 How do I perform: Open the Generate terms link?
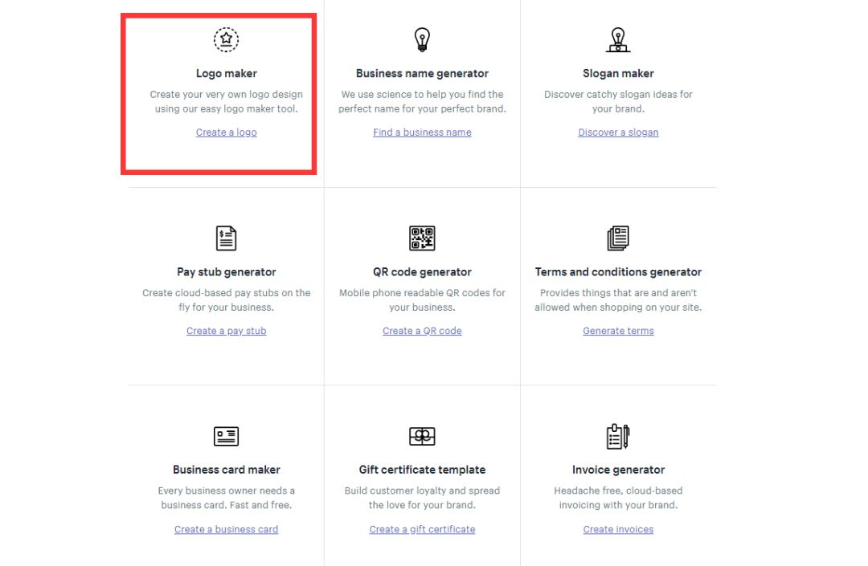(618, 330)
